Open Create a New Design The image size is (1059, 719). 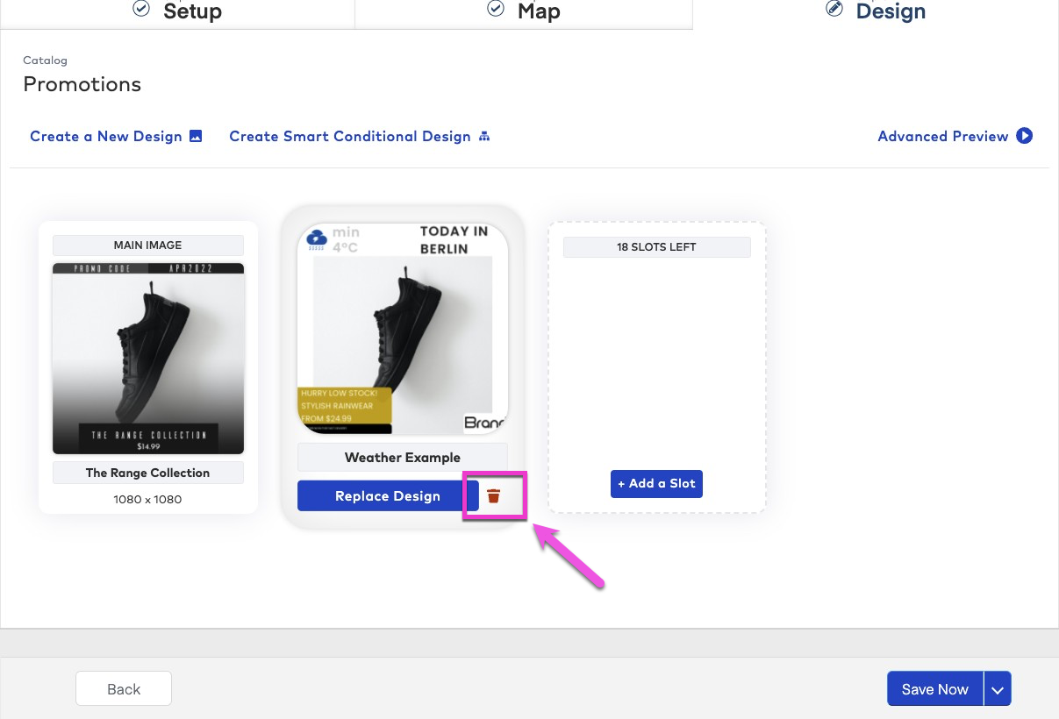pyautogui.click(x=105, y=136)
